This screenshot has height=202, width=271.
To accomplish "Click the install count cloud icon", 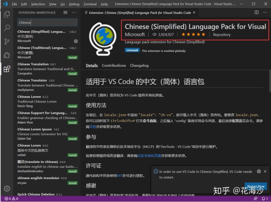I will (154, 35).
